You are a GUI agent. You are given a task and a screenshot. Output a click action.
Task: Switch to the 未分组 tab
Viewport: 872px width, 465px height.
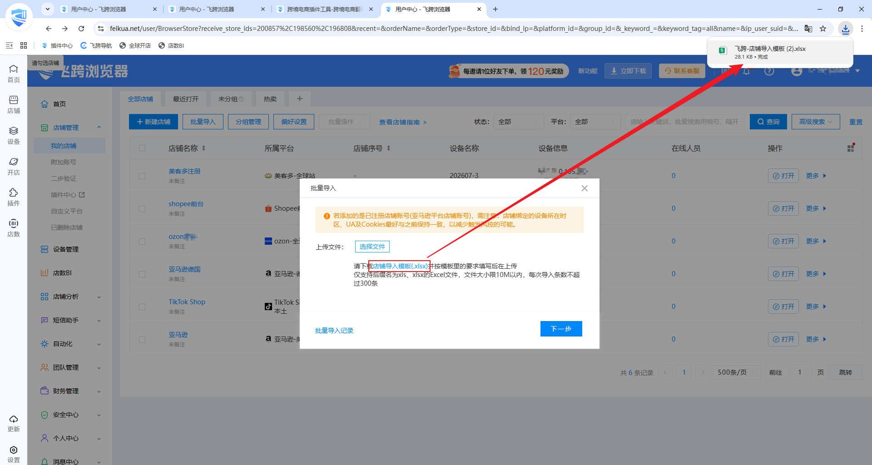click(x=231, y=99)
